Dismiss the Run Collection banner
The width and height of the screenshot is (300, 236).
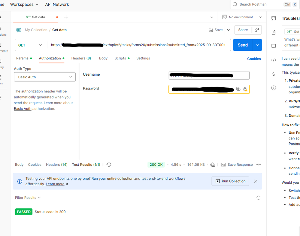(x=256, y=181)
